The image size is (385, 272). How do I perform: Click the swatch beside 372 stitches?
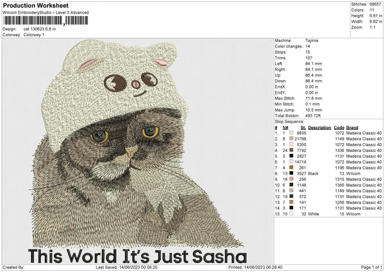coord(291,196)
